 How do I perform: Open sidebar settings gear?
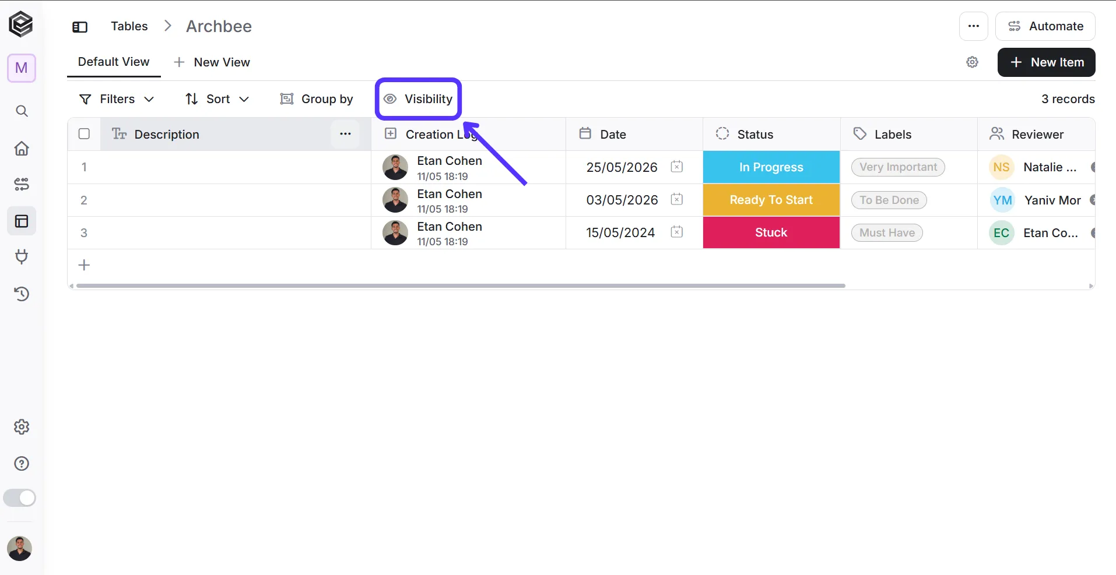(22, 427)
